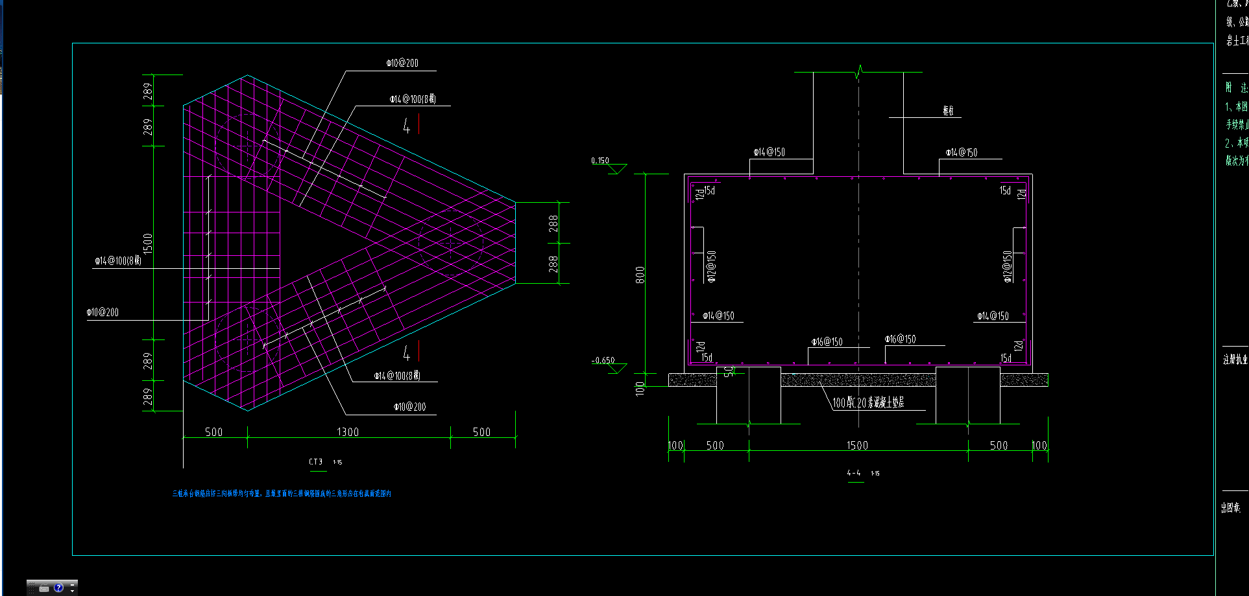Select the 100厚C20素混凝土垫层 annotation

868,403
